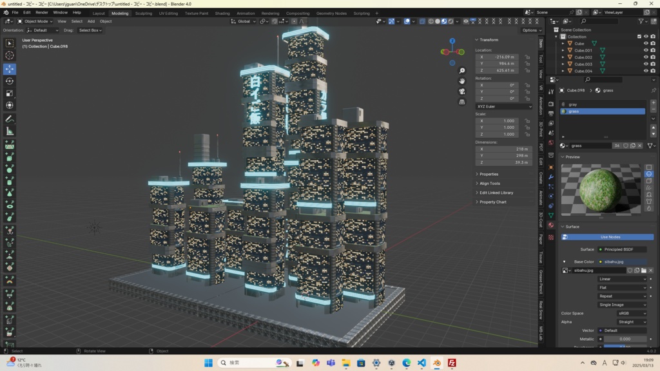Choose the Measure tool
The image size is (660, 371).
coord(10,131)
